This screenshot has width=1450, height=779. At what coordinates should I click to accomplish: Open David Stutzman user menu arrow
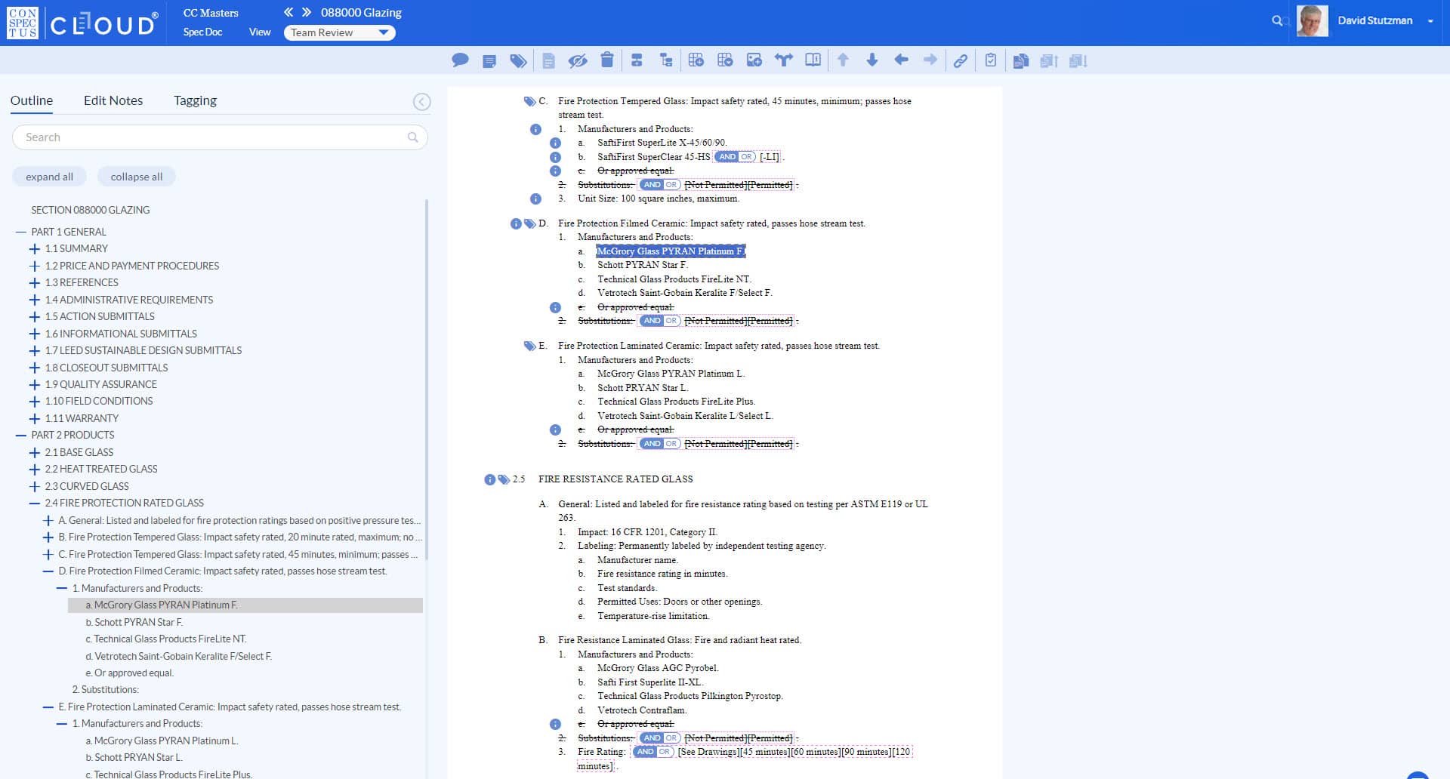coord(1430,21)
